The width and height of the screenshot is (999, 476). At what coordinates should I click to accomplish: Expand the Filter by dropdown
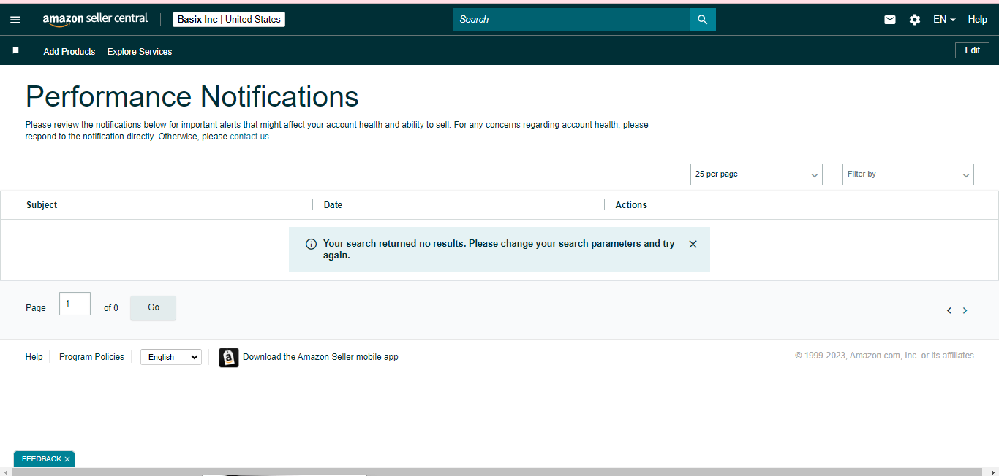[908, 174]
